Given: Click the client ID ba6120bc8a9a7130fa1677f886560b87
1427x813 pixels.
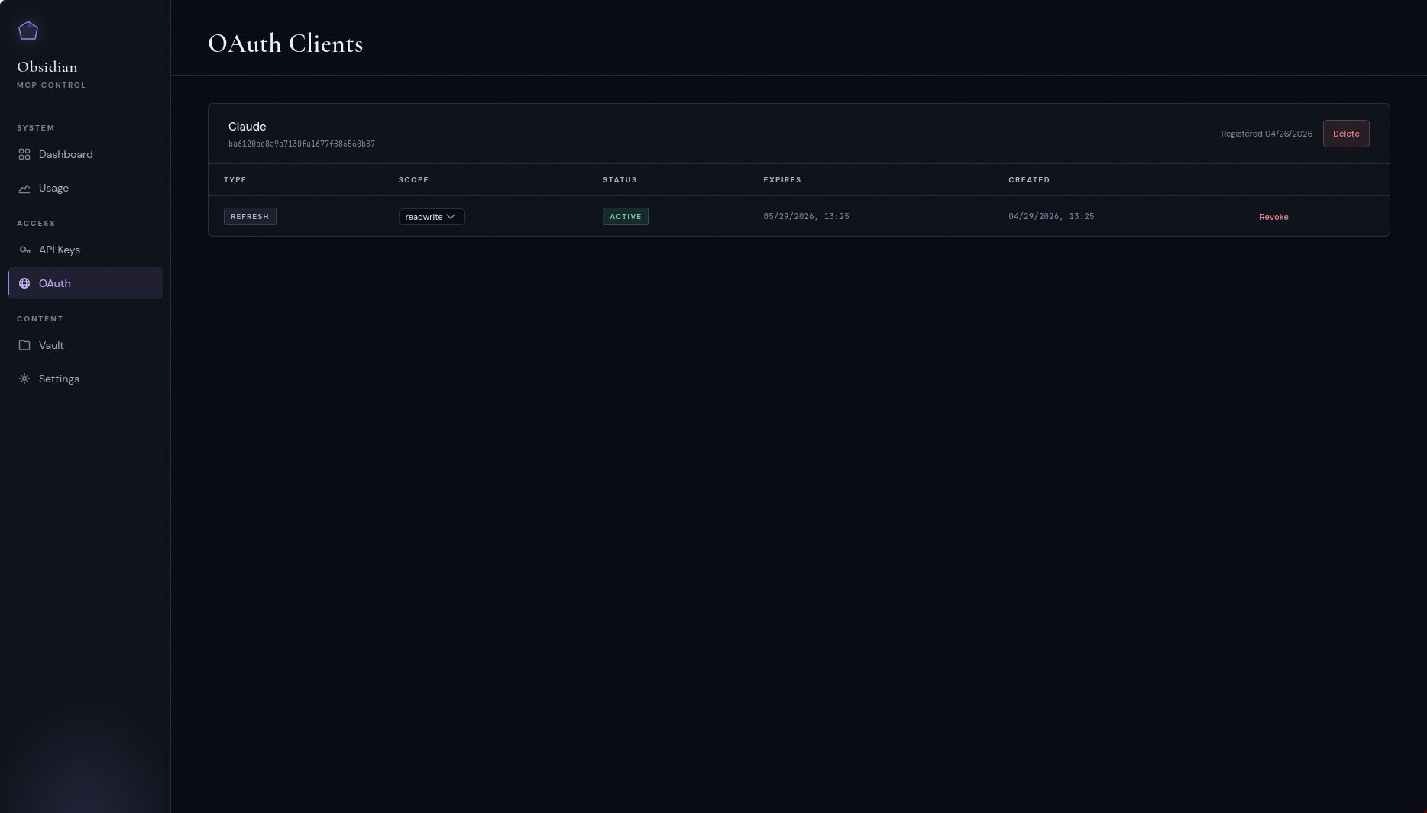Looking at the screenshot, I should click(x=302, y=144).
